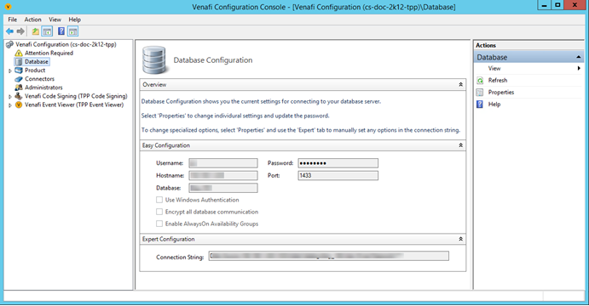Click the Venafi Event Viewer node icon

click(x=19, y=105)
